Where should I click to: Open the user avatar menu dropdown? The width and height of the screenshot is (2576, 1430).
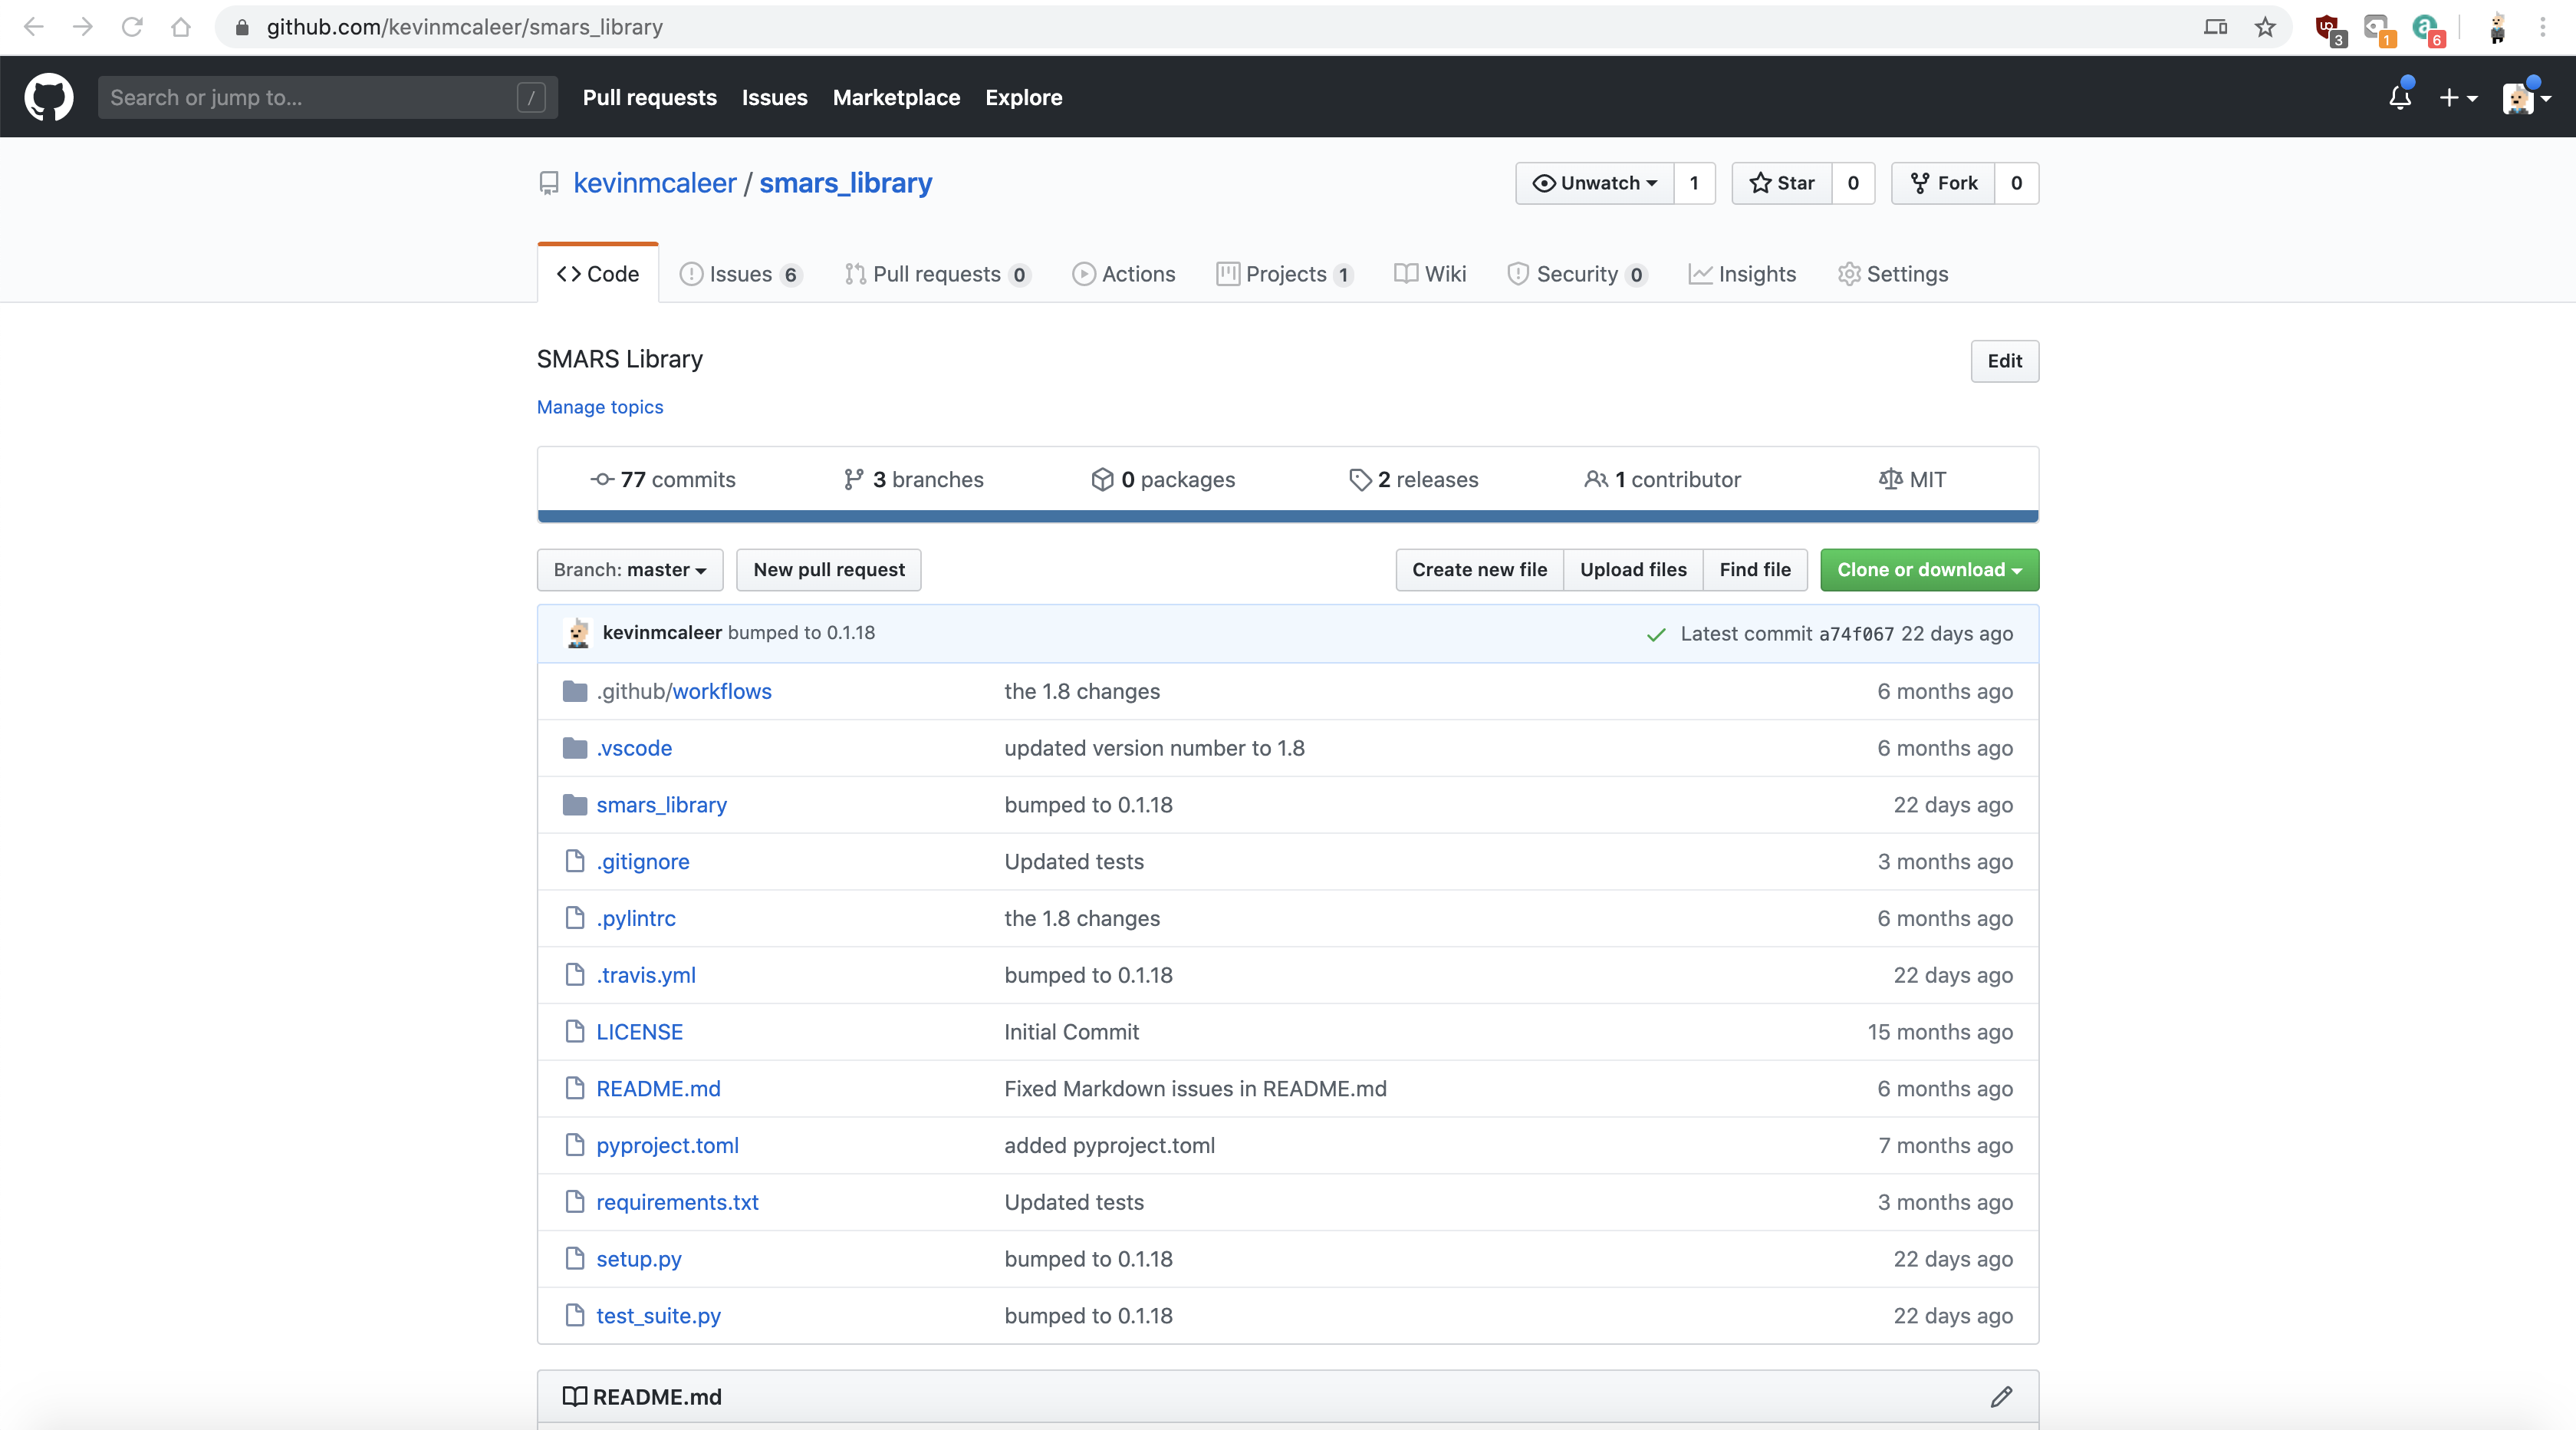click(2527, 97)
